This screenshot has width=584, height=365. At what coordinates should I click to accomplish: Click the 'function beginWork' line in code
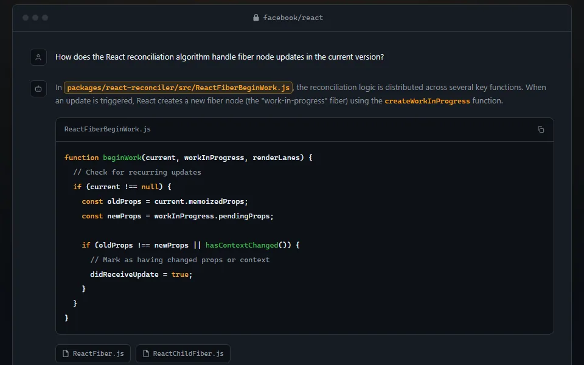pos(188,158)
